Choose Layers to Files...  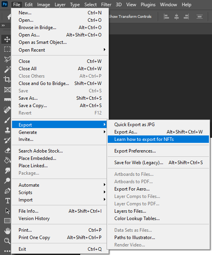pyautogui.click(x=158, y=211)
